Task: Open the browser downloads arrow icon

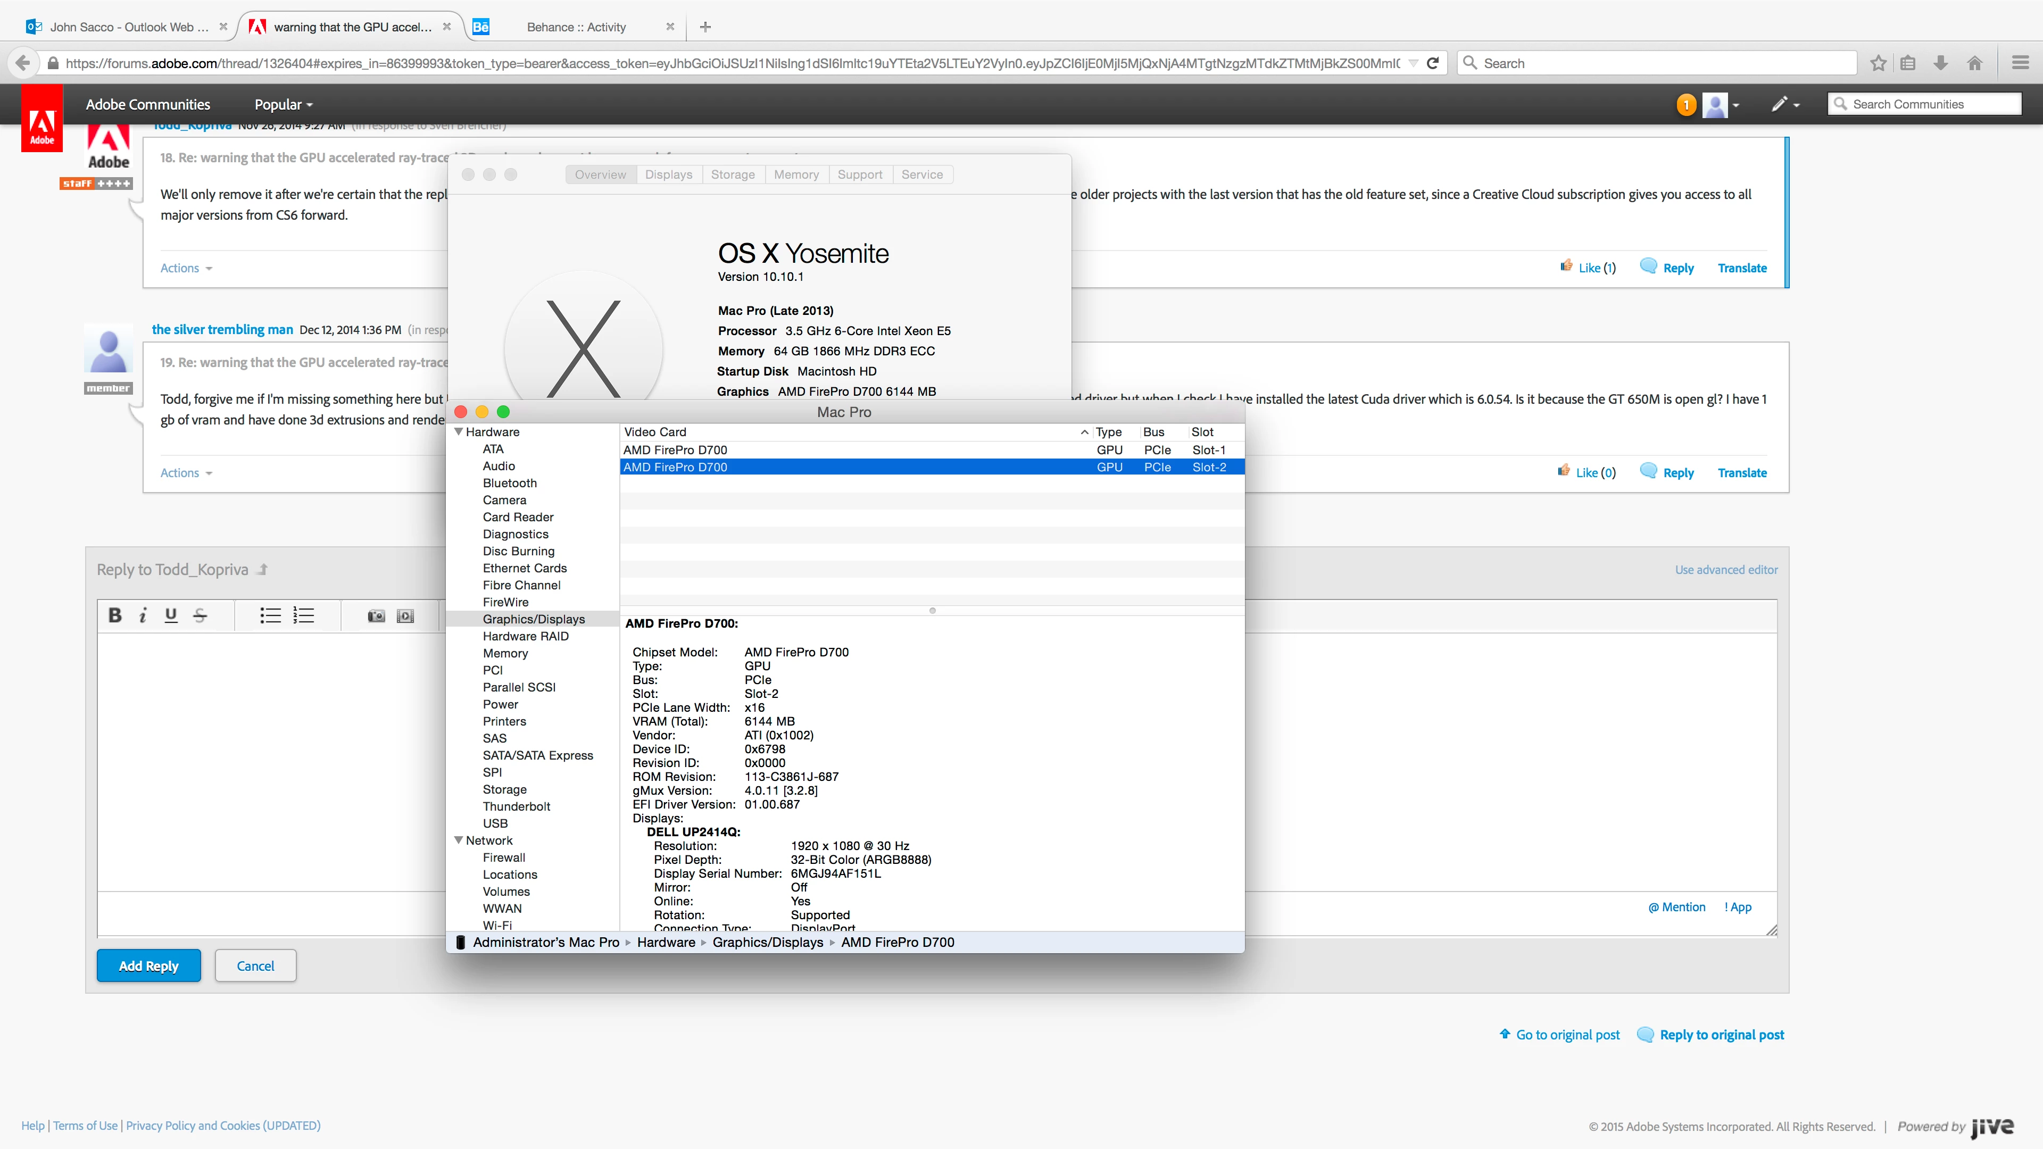Action: (1941, 63)
